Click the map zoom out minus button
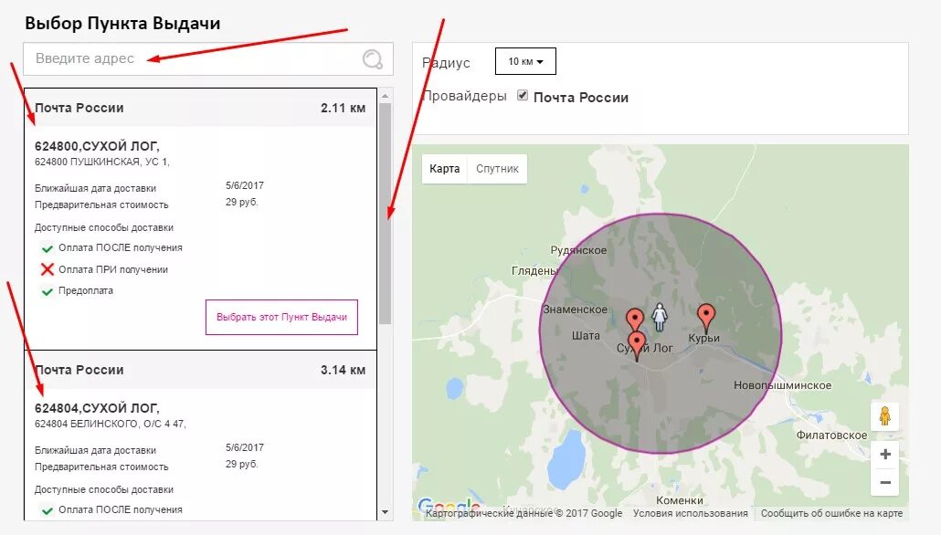941x535 pixels. tap(885, 482)
